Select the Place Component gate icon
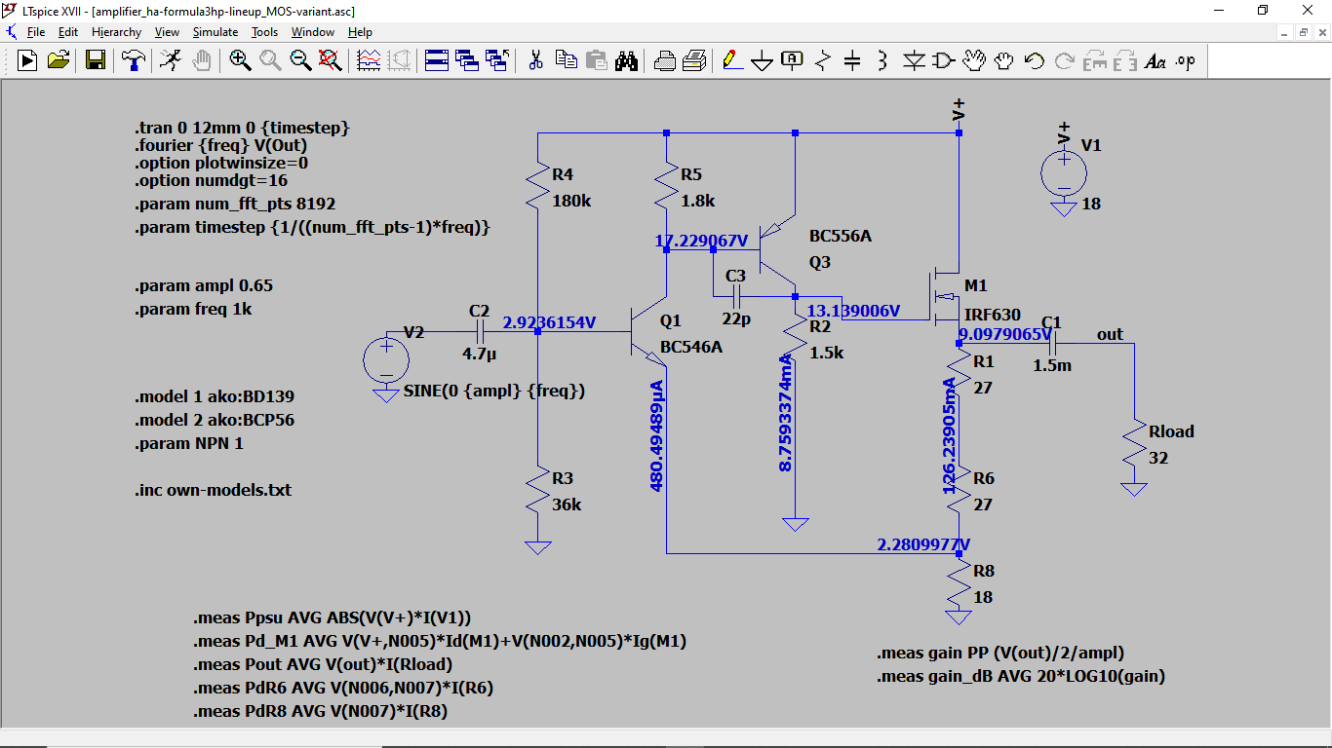This screenshot has width=1332, height=748. click(x=943, y=60)
